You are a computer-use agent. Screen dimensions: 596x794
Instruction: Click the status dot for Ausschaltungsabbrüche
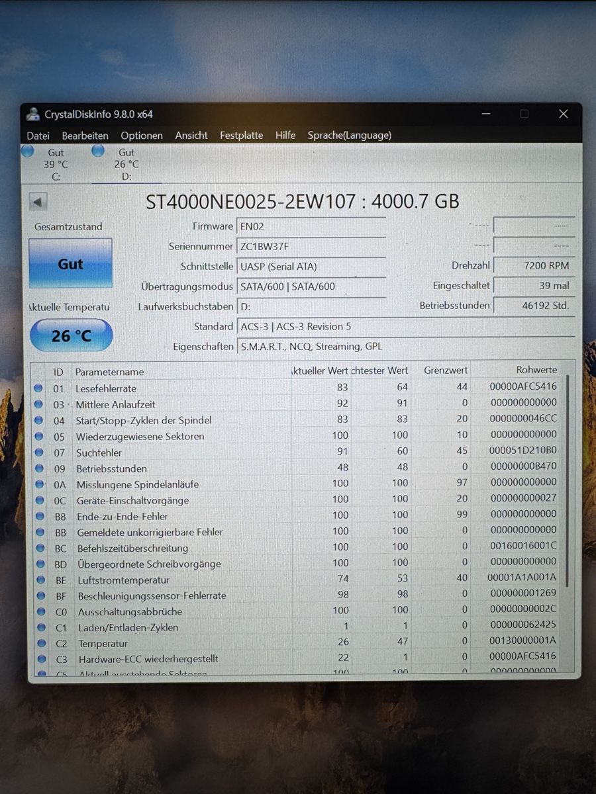pyautogui.click(x=40, y=611)
